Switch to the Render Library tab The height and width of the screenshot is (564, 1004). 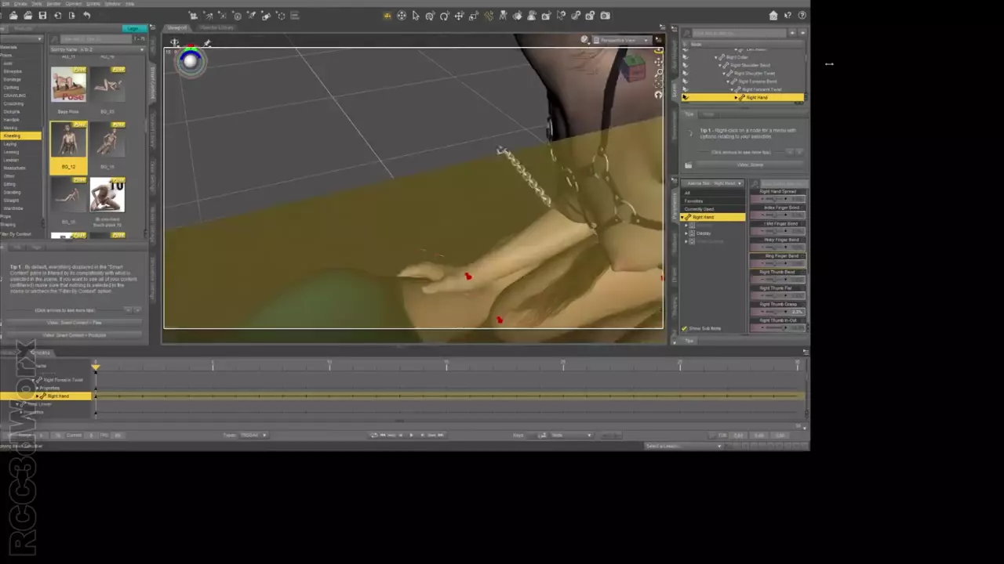click(x=216, y=28)
